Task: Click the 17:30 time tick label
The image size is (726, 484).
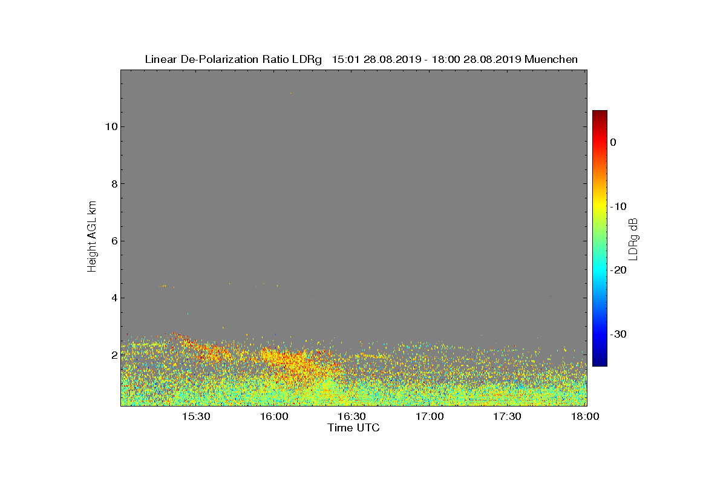Action: click(x=507, y=416)
